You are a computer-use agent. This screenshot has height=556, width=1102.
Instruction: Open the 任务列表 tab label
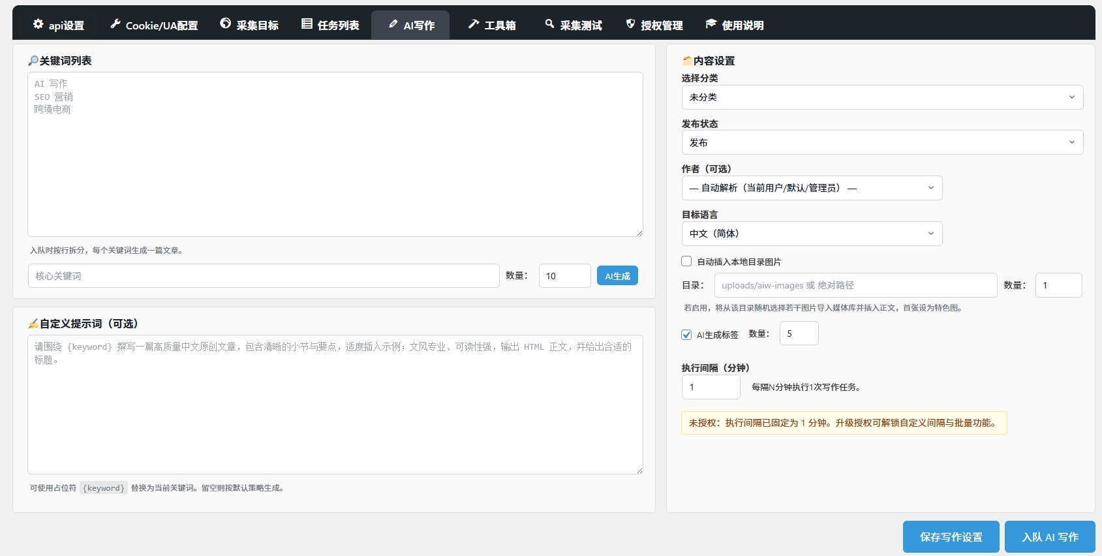tap(338, 25)
